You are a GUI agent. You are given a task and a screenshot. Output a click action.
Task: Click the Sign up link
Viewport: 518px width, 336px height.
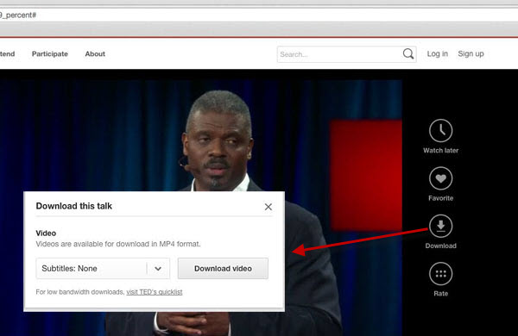[471, 53]
